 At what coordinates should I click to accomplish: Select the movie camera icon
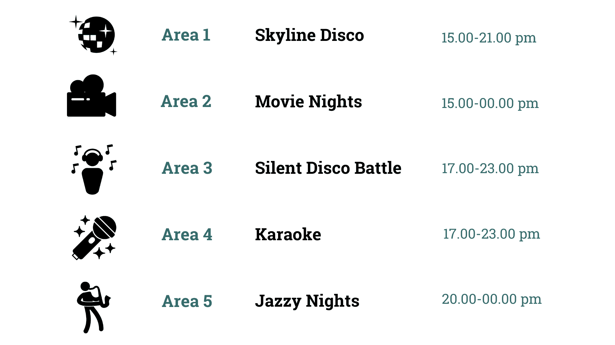point(92,96)
